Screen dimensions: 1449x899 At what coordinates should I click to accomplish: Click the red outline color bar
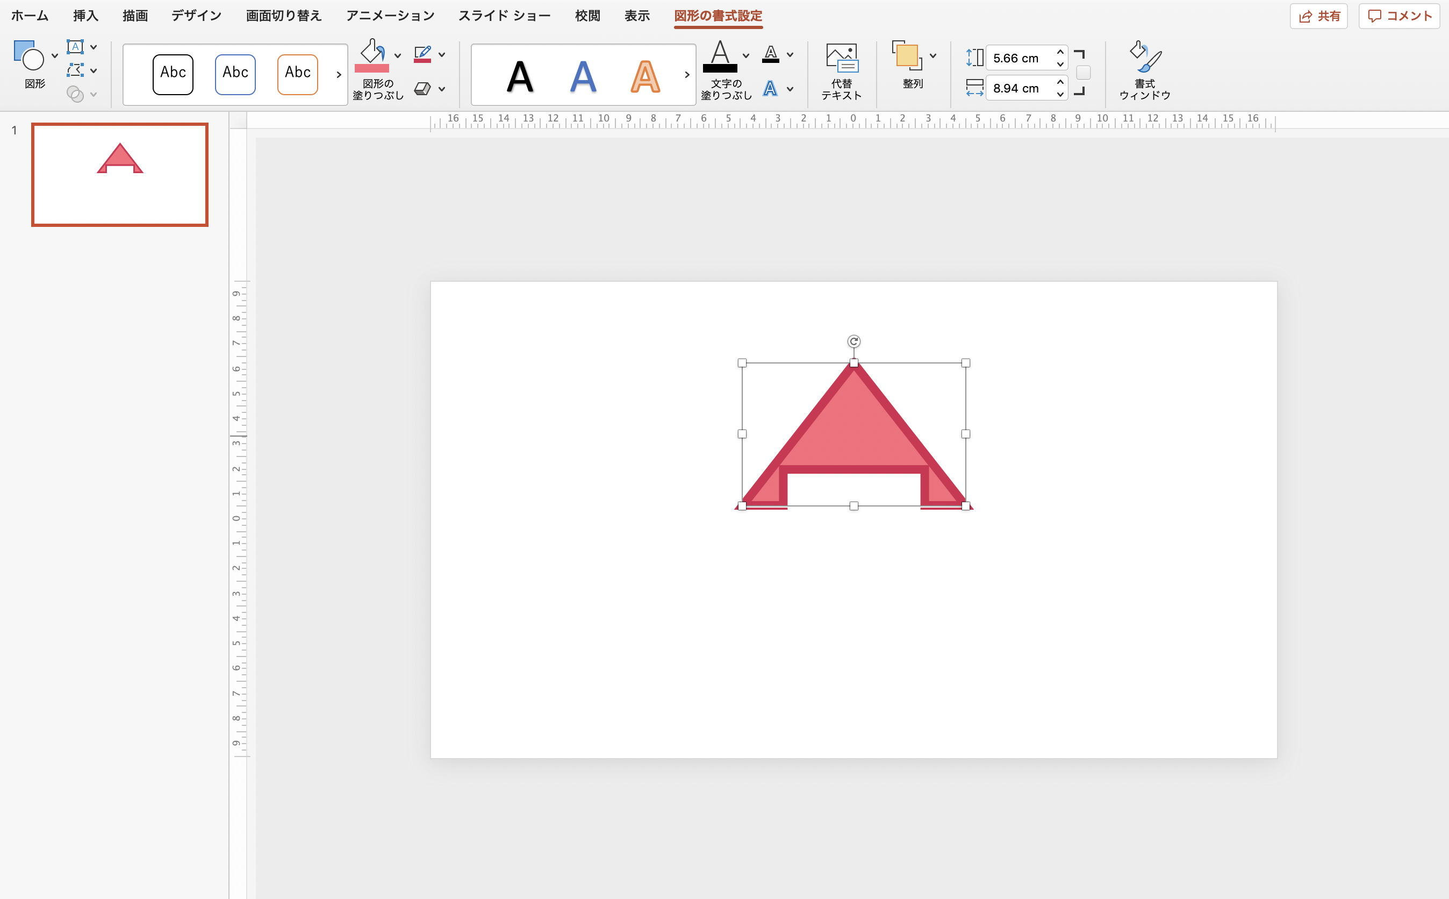(x=422, y=61)
